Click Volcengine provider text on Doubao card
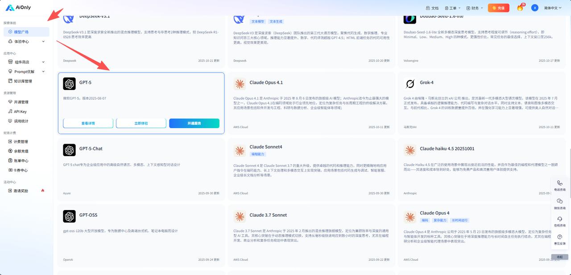Viewport: 571px width, 275px height. 411,61
